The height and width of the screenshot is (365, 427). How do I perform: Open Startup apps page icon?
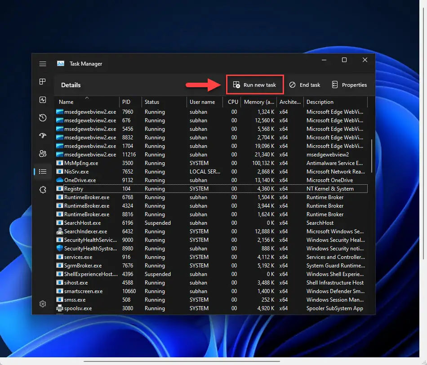[43, 136]
